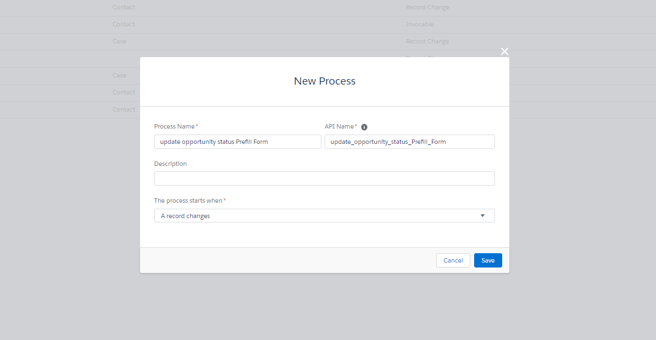Focus the empty Description field
The image size is (656, 340).
324,178
